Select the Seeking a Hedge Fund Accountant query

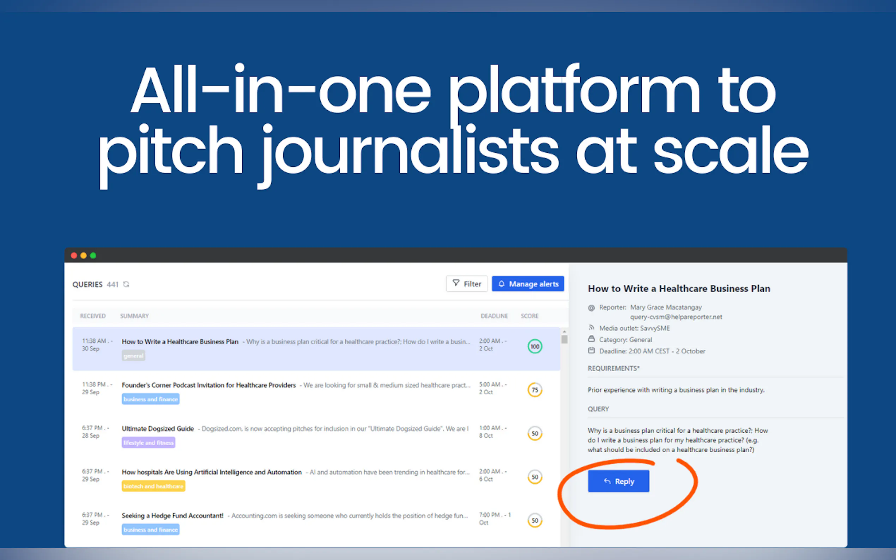(x=172, y=516)
